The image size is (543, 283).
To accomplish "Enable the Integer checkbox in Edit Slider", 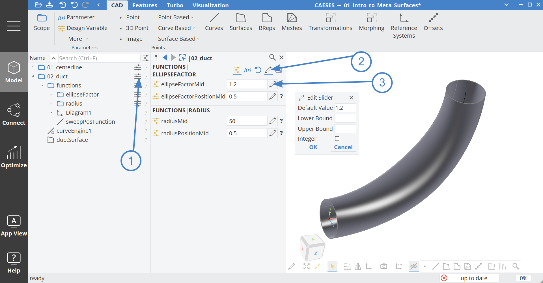I will [x=337, y=138].
